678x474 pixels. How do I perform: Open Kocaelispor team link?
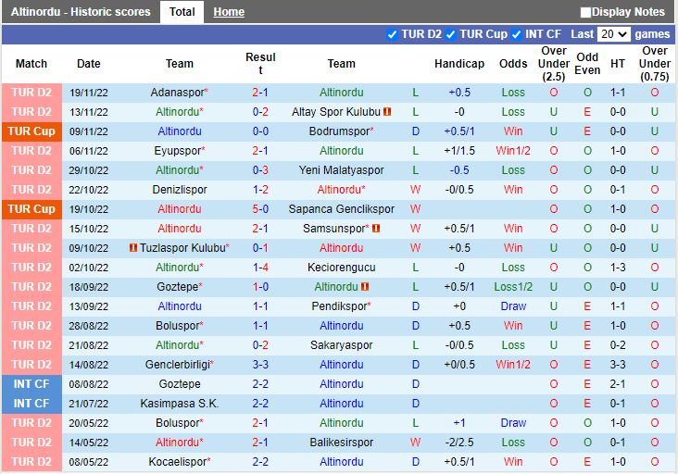(177, 462)
